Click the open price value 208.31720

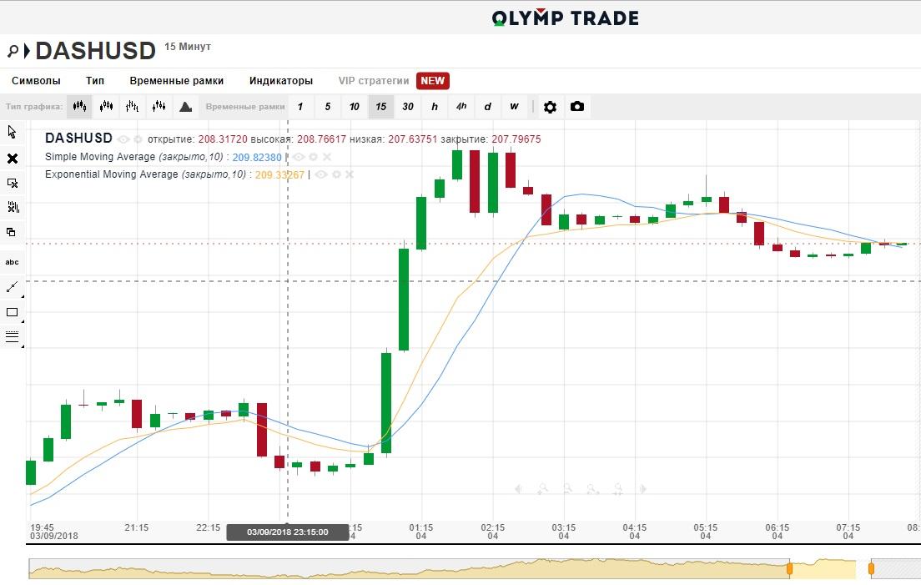[223, 139]
